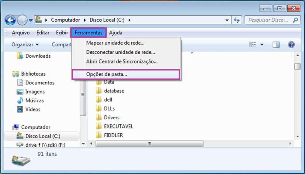This screenshot has height=174, width=305.
Task: Open the Ajuda menu
Action: coord(116,32)
